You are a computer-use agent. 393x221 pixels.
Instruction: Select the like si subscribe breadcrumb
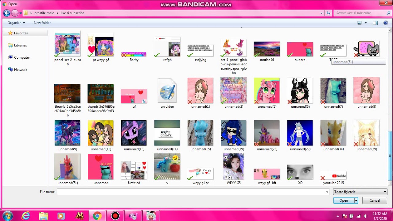pyautogui.click(x=72, y=13)
